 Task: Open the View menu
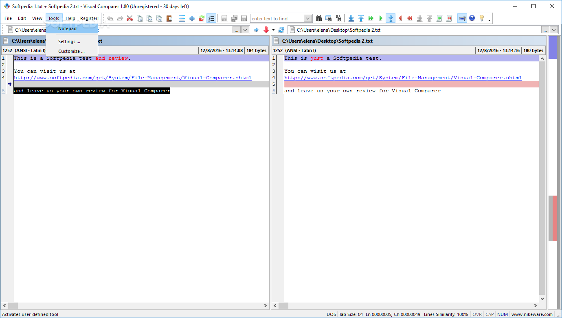pos(37,18)
